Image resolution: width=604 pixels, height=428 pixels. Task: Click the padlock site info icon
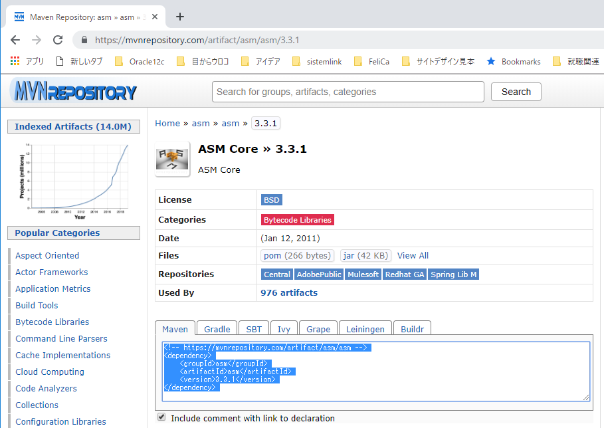point(84,40)
